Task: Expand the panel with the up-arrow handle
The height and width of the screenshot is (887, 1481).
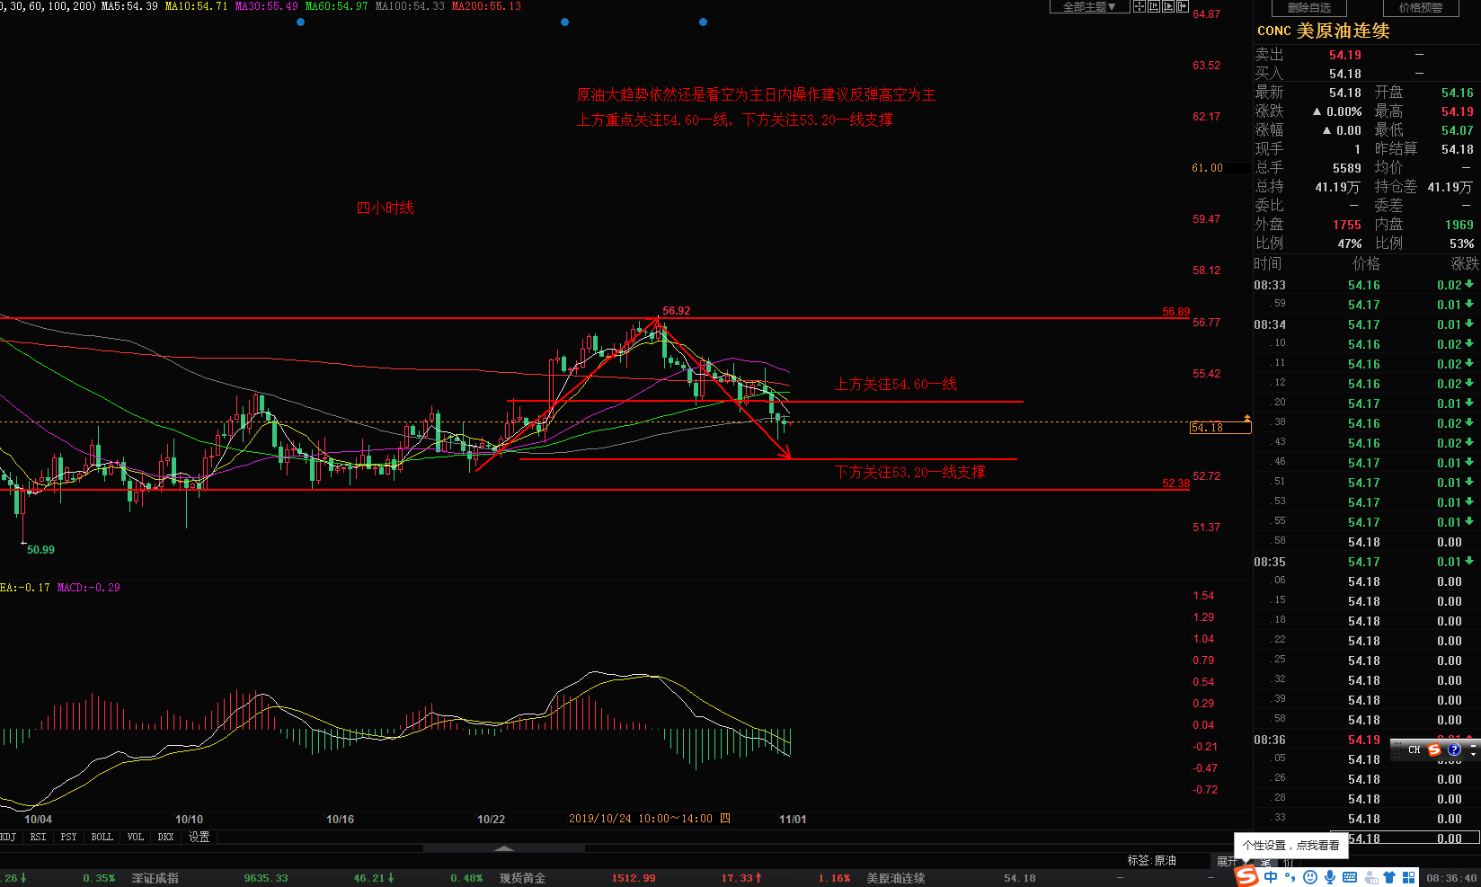Action: pyautogui.click(x=504, y=847)
